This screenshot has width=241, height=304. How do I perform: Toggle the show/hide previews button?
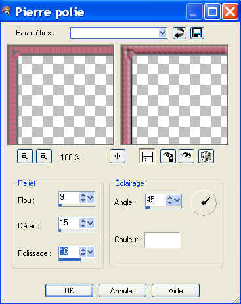[x=147, y=156]
